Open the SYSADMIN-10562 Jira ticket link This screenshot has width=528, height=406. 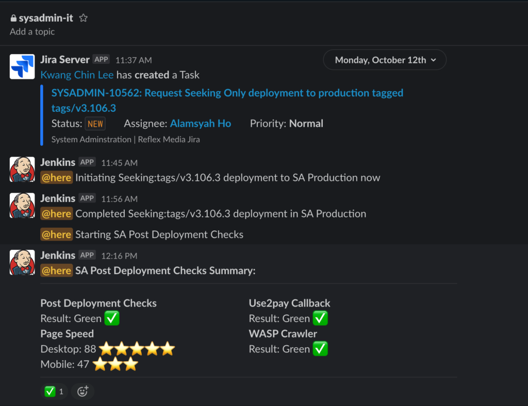[227, 100]
